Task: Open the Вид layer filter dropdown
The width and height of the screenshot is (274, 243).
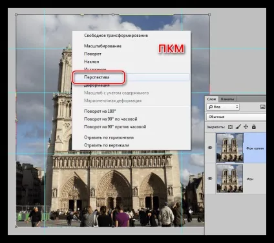Action: click(223, 107)
